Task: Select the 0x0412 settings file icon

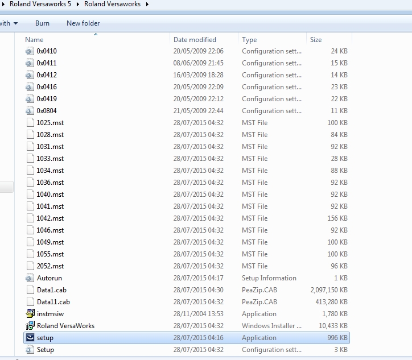Action: (30, 75)
